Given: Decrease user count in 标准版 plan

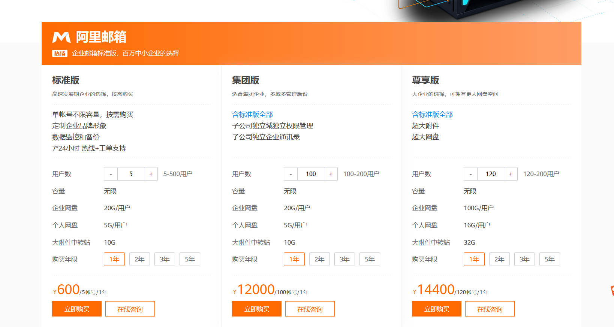Looking at the screenshot, I should tap(111, 174).
